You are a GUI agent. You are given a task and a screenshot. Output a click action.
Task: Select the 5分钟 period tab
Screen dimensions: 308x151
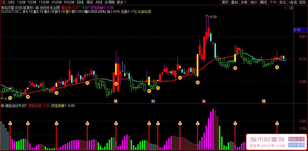(32, 2)
